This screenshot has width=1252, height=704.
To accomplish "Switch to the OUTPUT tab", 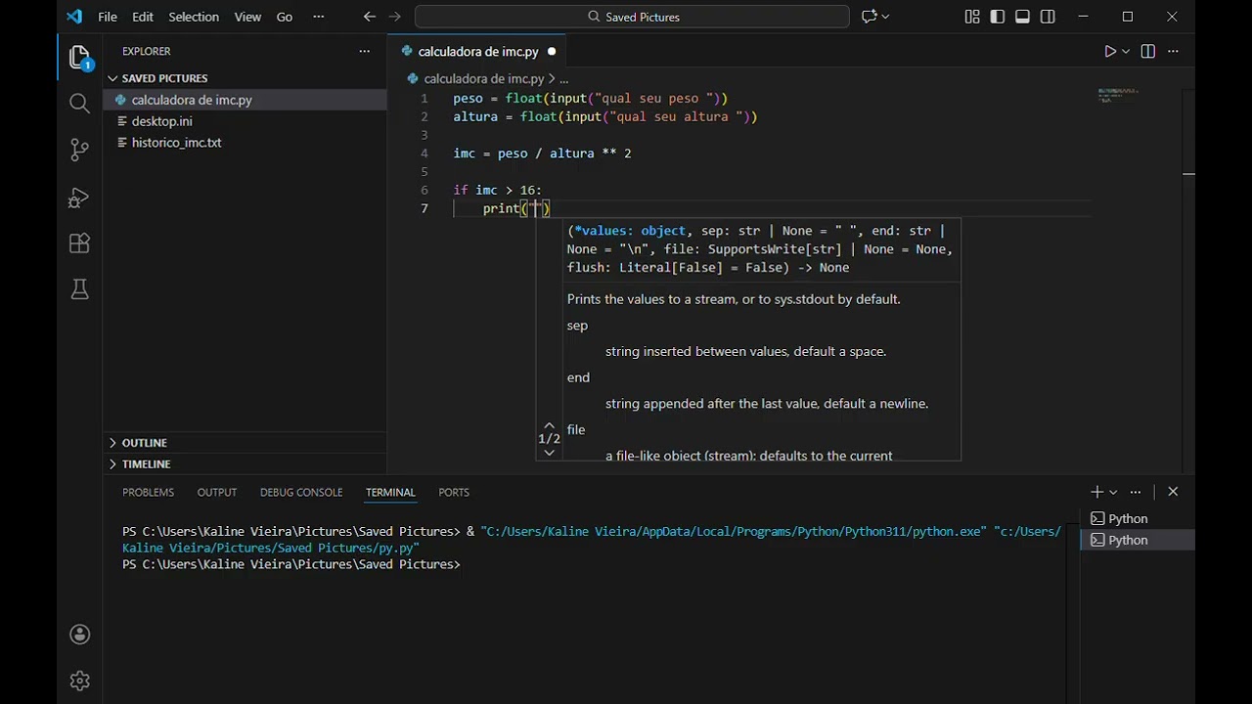I will click(217, 492).
